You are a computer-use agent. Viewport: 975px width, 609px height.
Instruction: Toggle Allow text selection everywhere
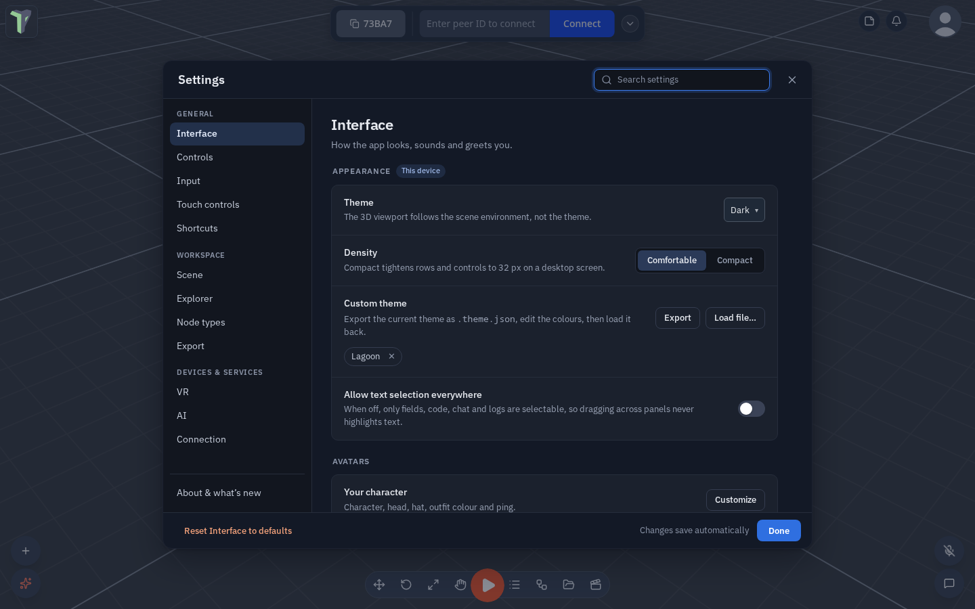[x=752, y=409]
